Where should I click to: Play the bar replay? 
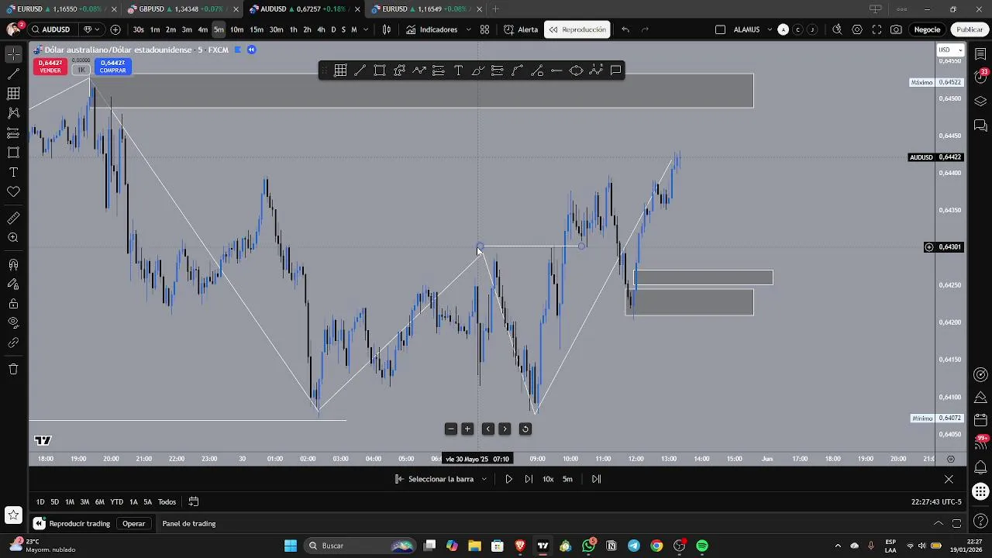[508, 479]
